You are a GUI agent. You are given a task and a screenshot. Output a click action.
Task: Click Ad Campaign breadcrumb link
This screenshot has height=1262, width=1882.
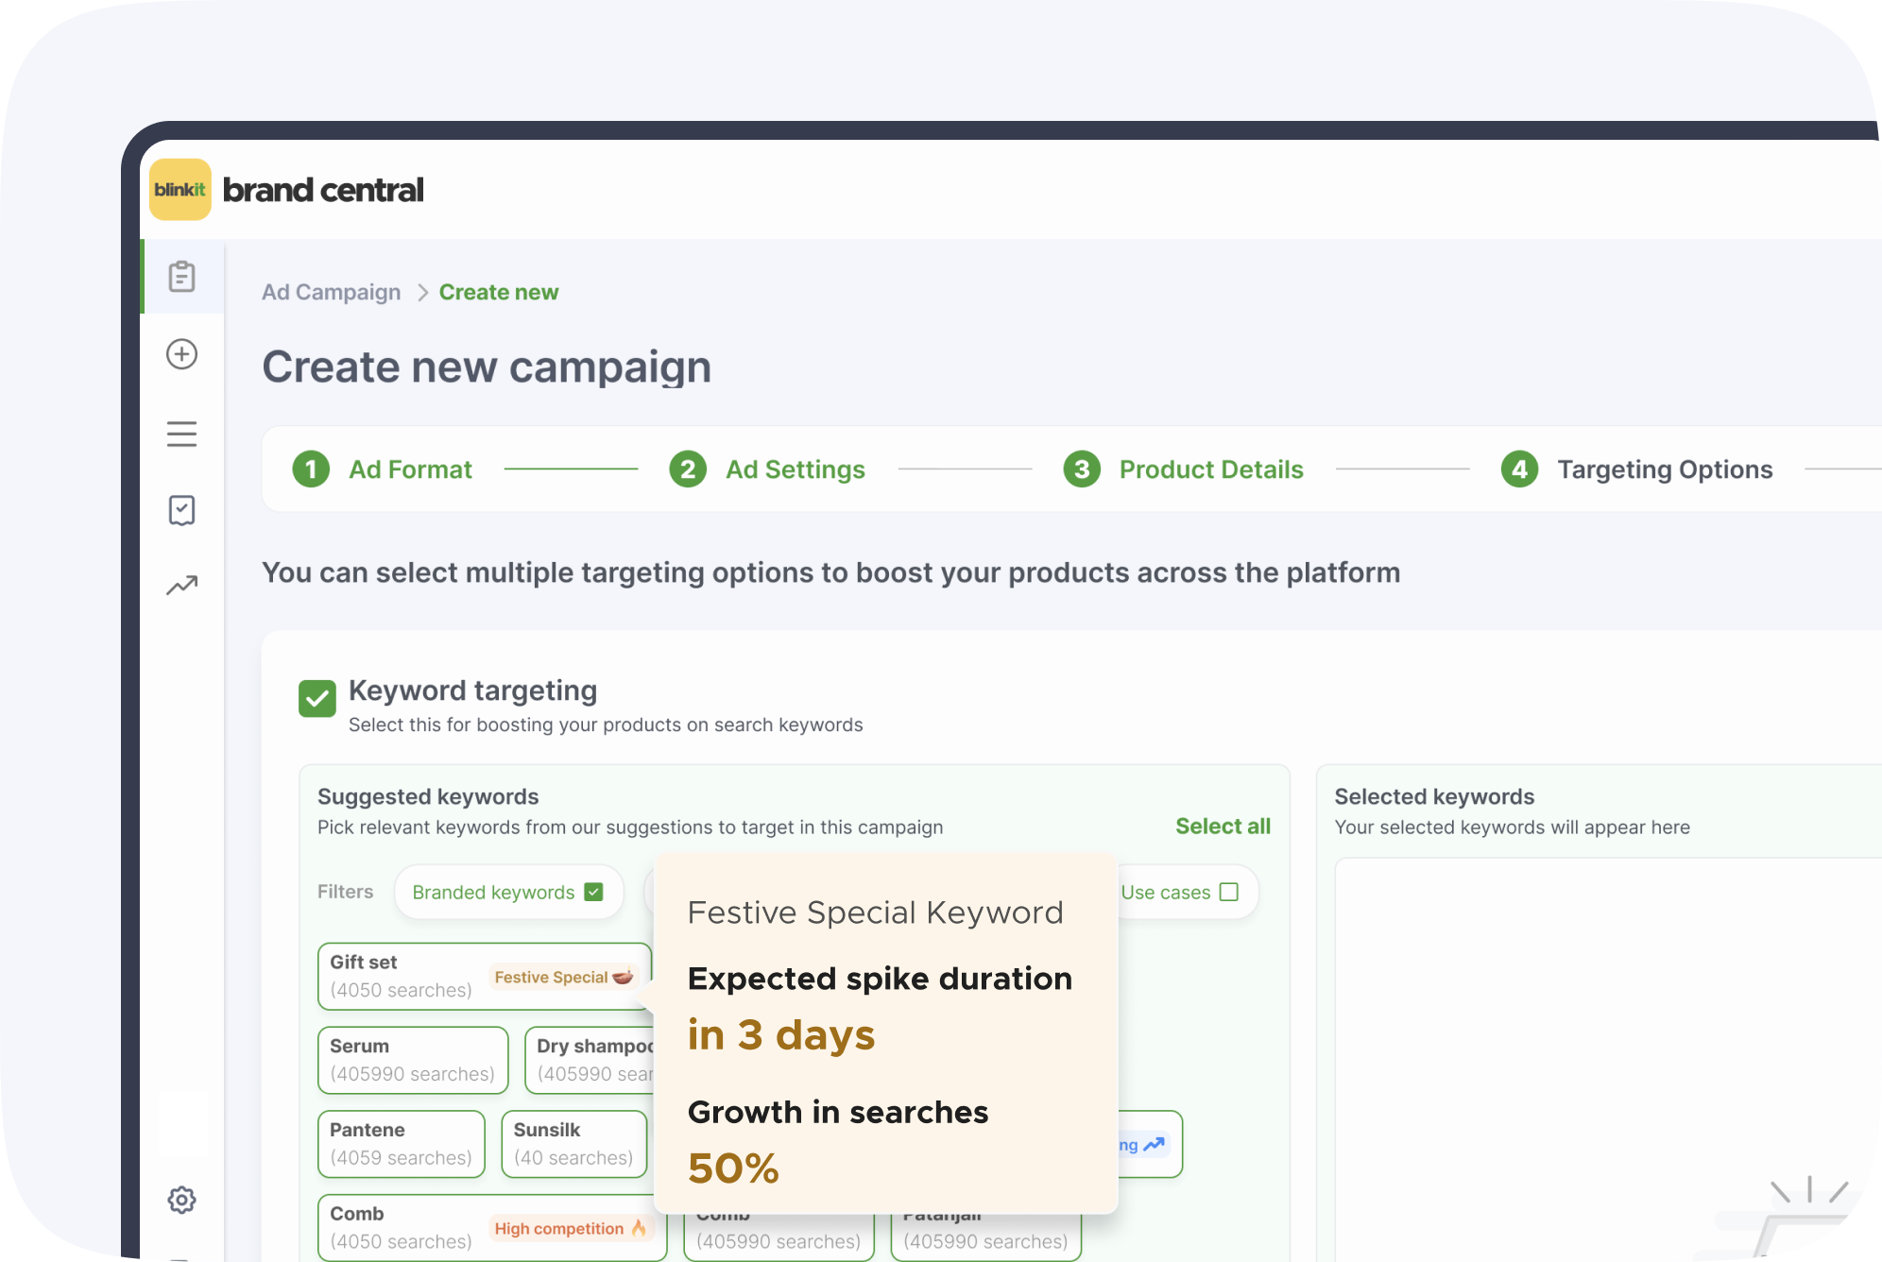tap(331, 292)
